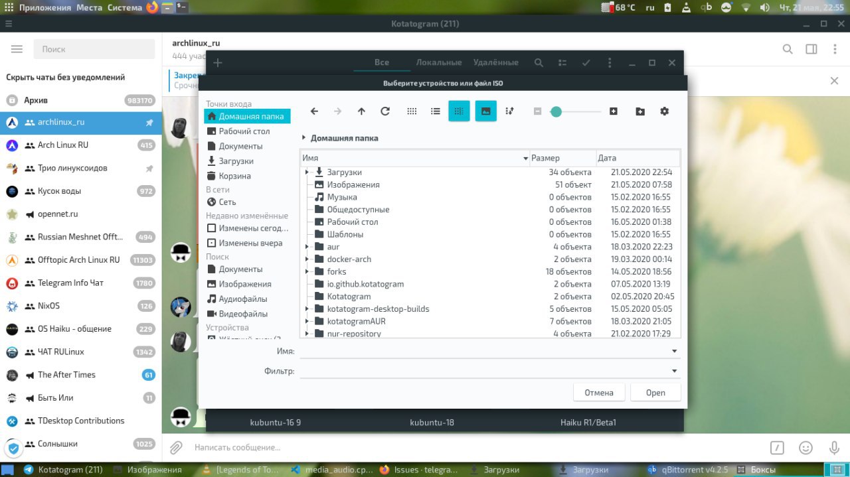Viewport: 850px width, 477px height.
Task: Expand the aur folder tree arrow
Action: [307, 247]
